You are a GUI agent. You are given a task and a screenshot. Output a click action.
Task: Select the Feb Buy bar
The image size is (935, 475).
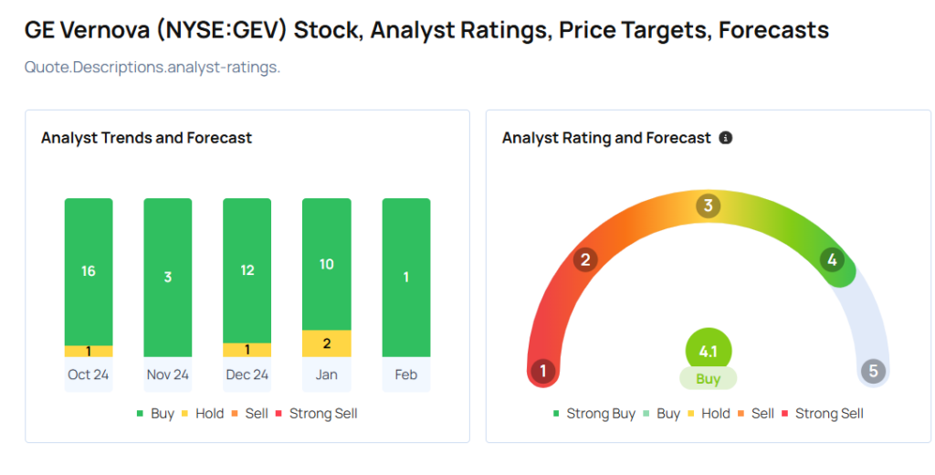tap(406, 277)
